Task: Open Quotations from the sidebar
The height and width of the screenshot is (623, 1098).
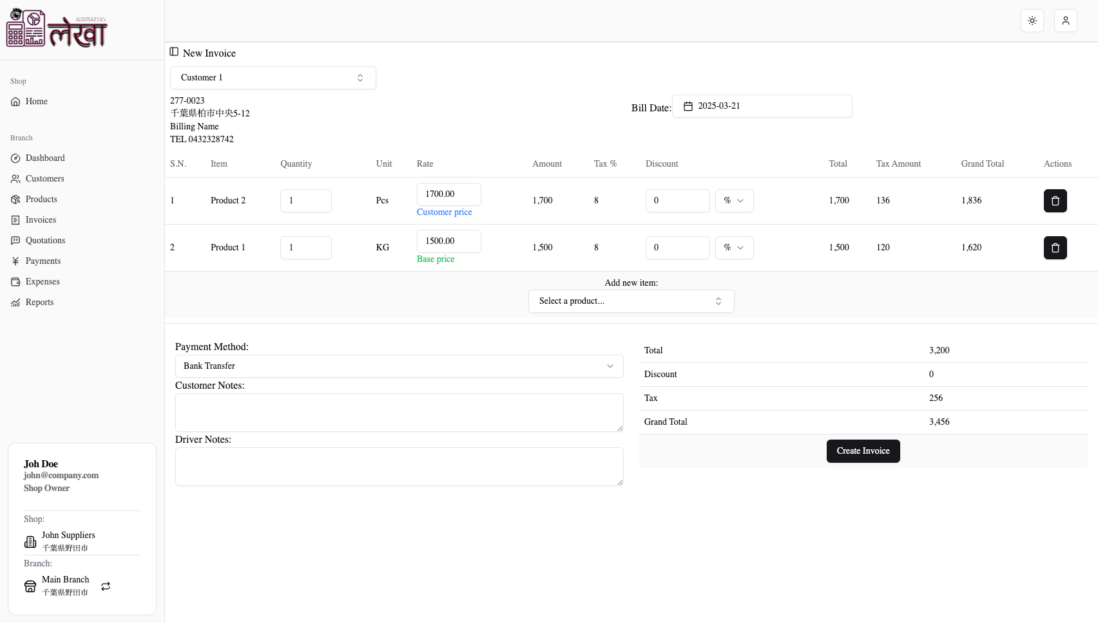Action: coord(45,240)
